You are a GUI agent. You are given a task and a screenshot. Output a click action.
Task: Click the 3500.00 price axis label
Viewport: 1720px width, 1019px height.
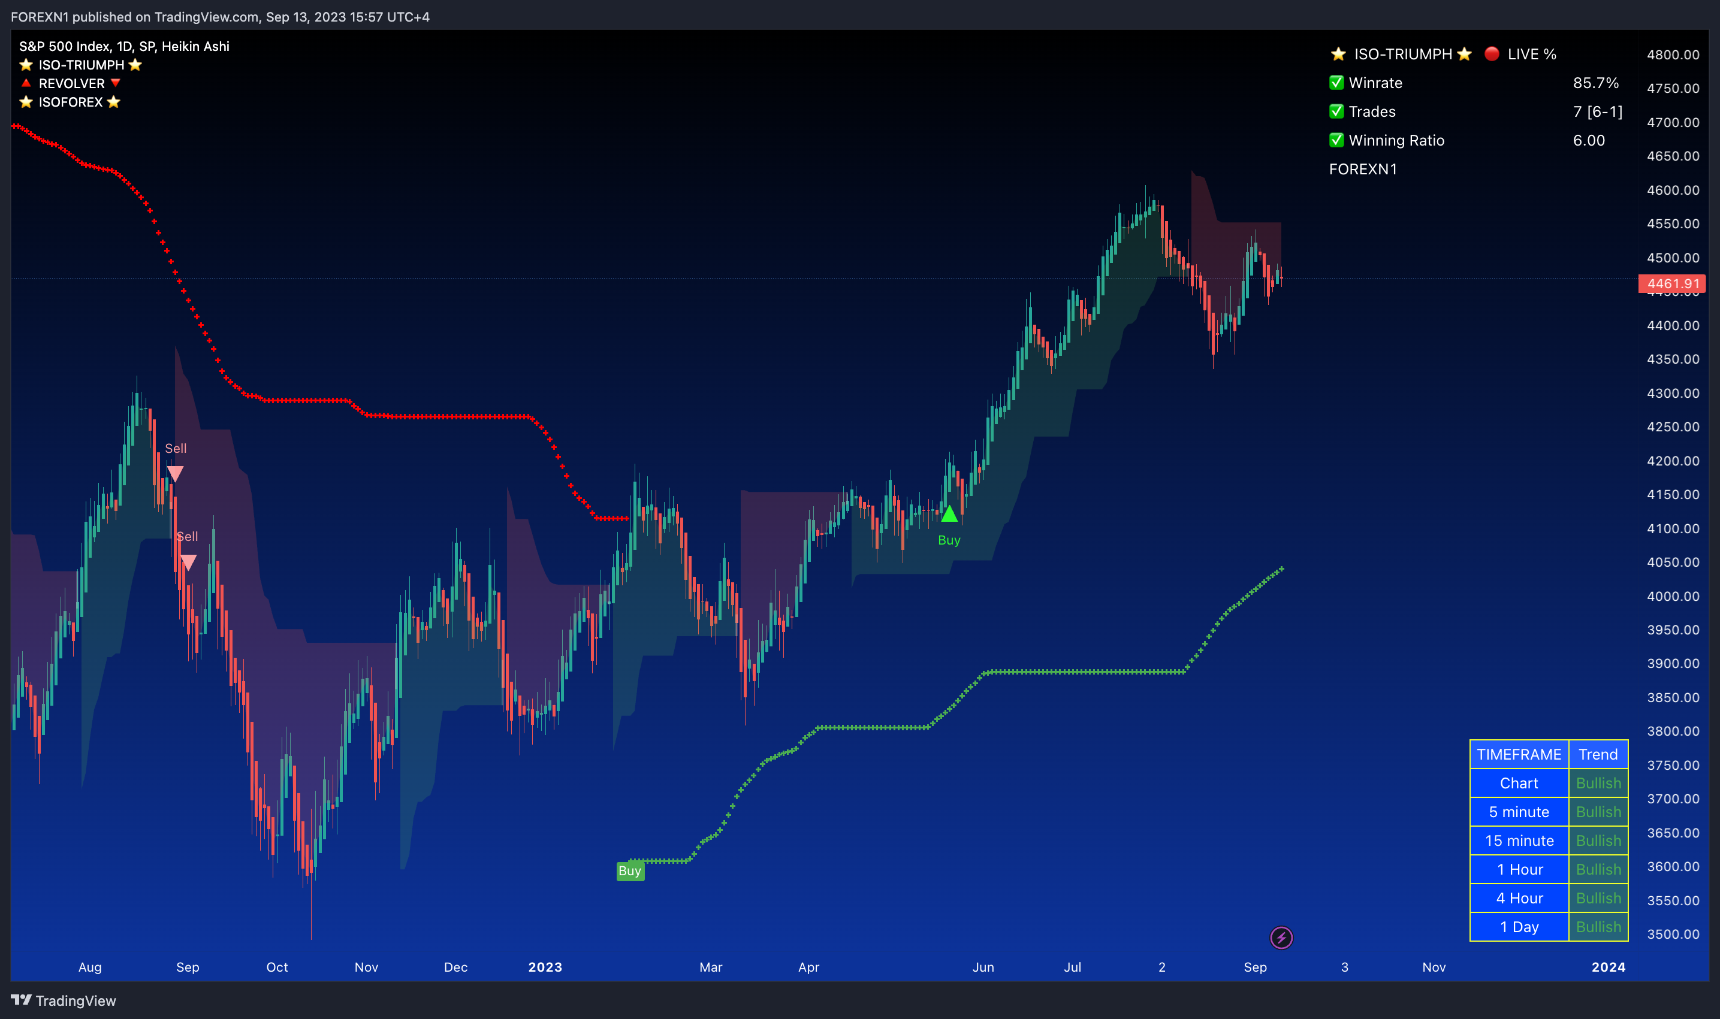click(1673, 934)
